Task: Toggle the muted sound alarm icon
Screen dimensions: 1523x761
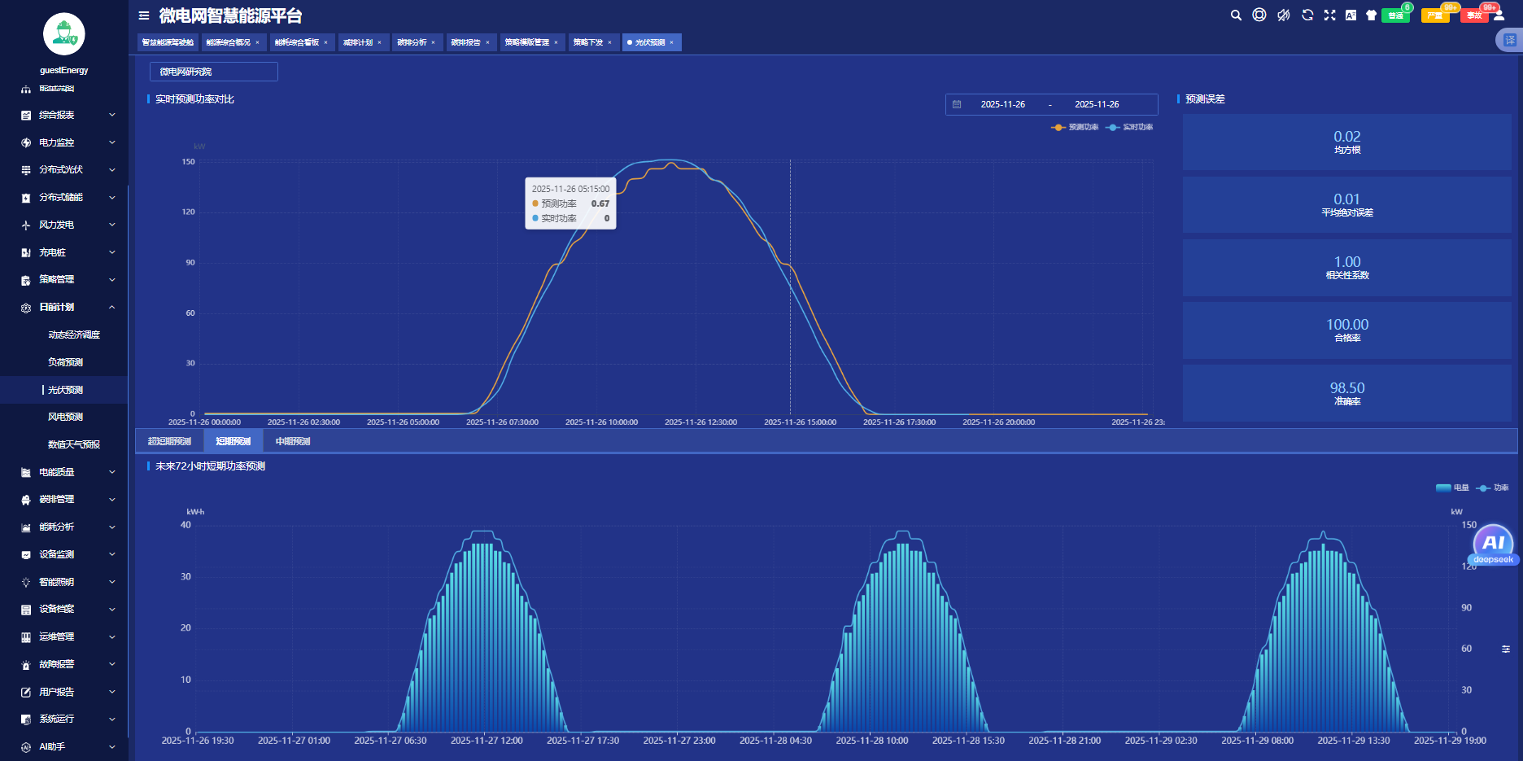Action: pyautogui.click(x=1283, y=15)
